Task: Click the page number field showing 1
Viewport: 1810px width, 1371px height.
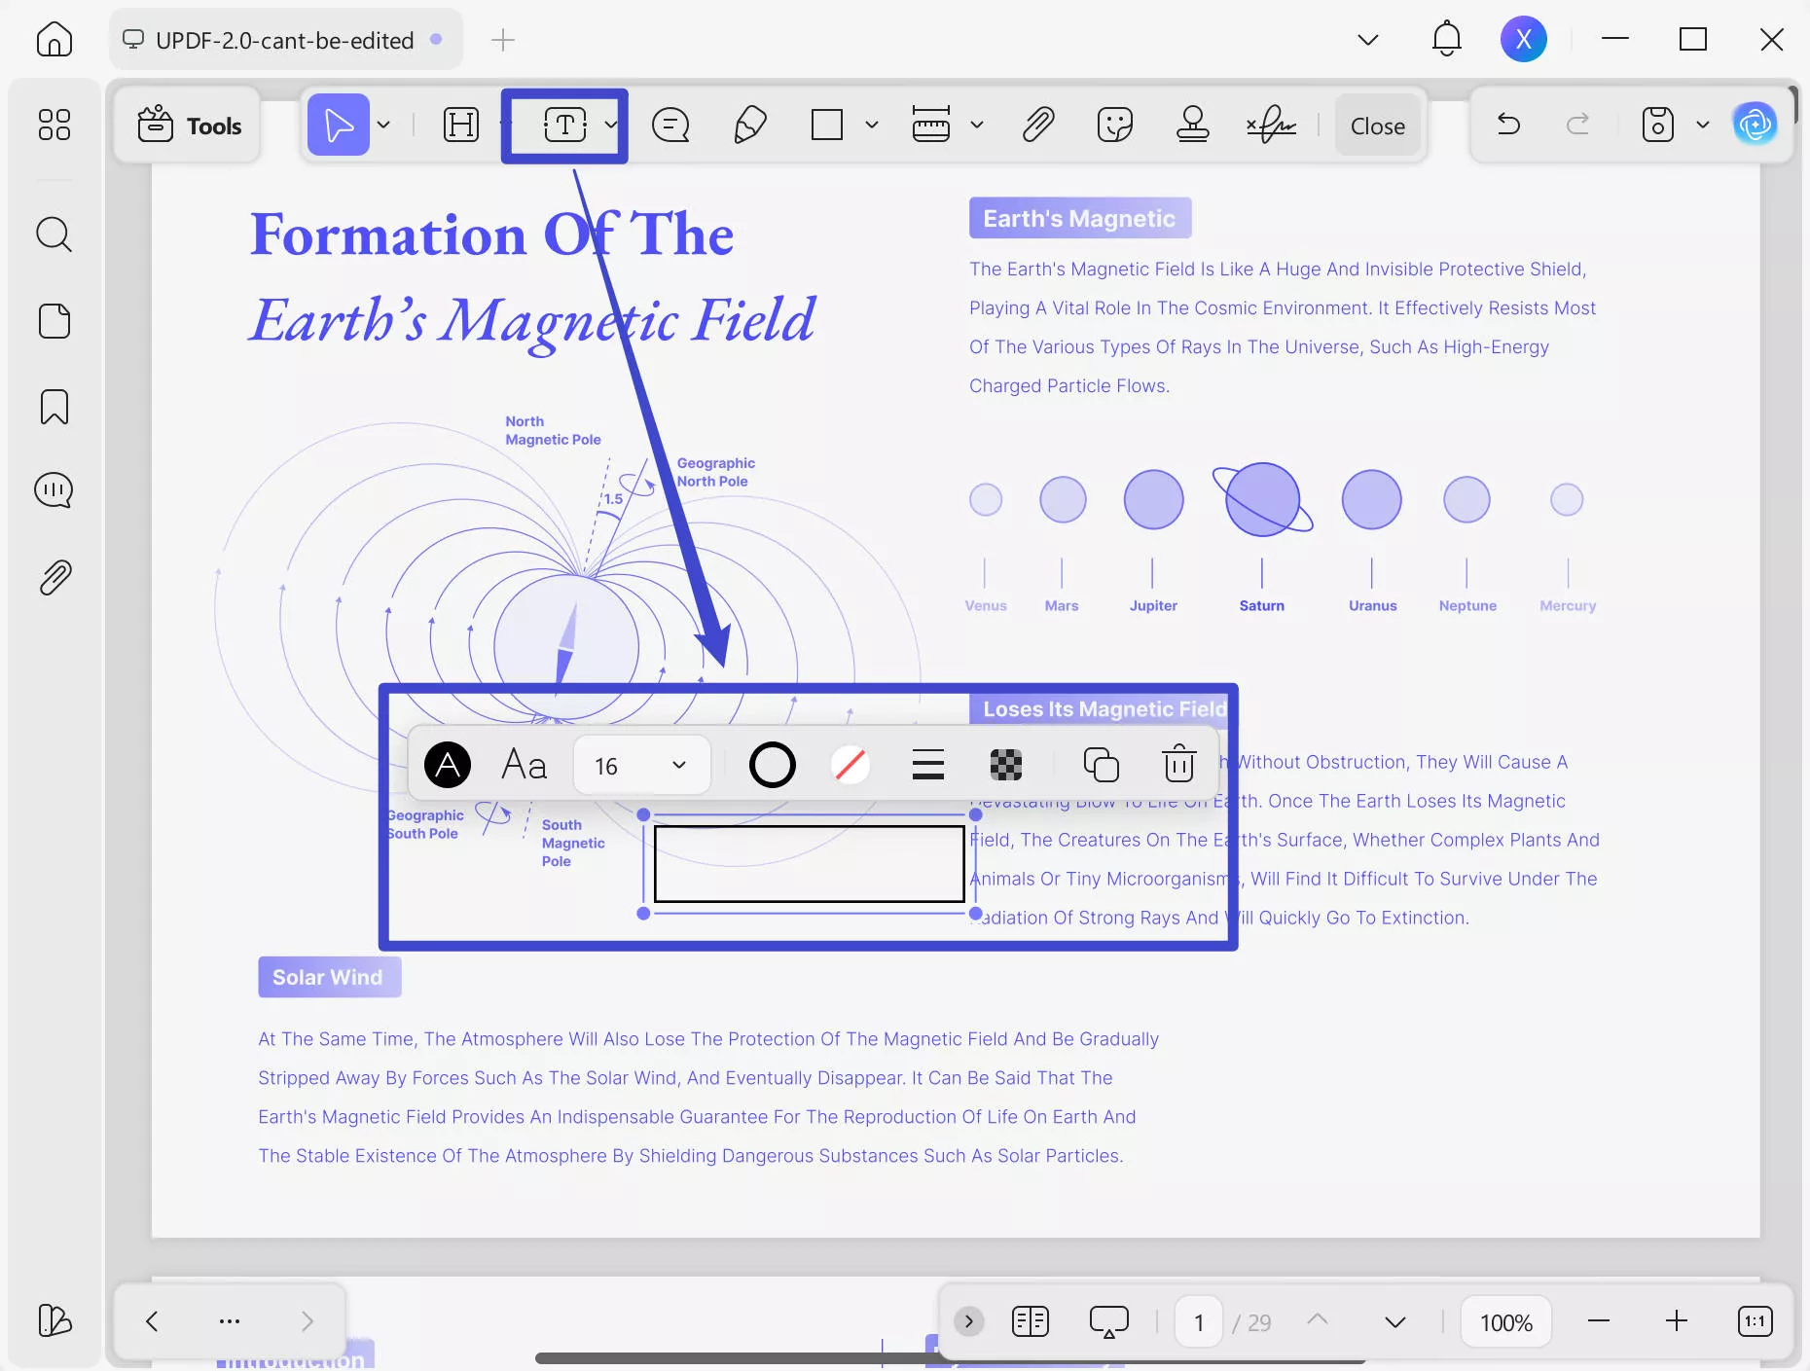Action: coord(1197,1321)
